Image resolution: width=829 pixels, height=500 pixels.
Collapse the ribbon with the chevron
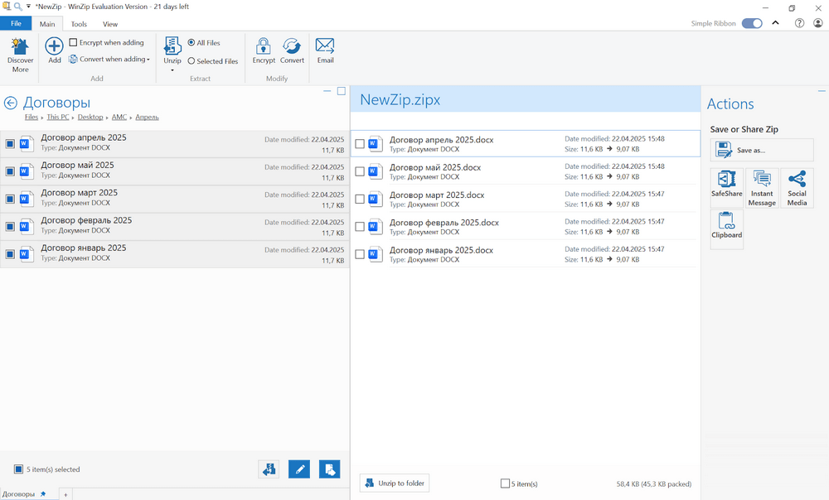pos(776,23)
